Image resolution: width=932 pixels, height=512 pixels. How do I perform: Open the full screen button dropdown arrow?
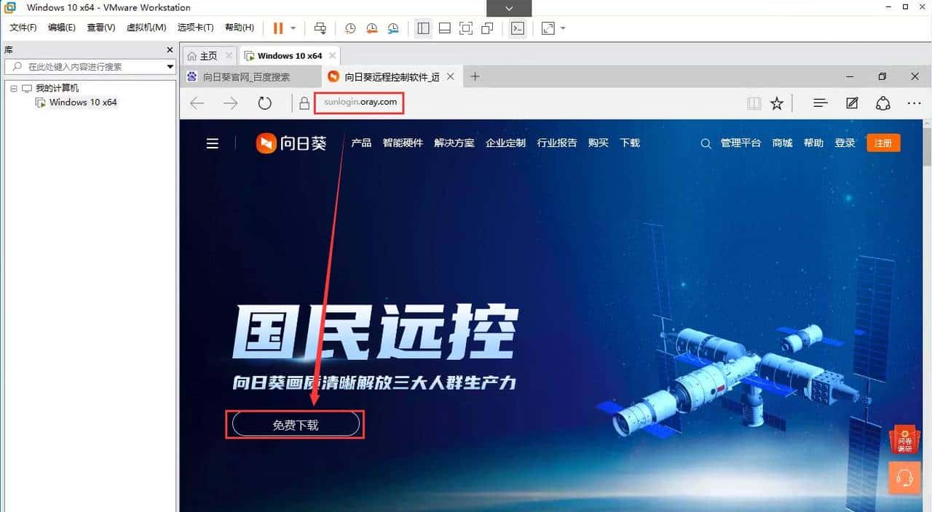coord(562,28)
